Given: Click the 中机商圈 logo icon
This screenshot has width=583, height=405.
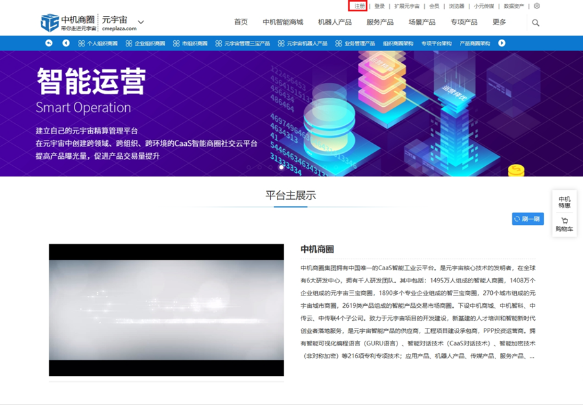Looking at the screenshot, I should (49, 23).
